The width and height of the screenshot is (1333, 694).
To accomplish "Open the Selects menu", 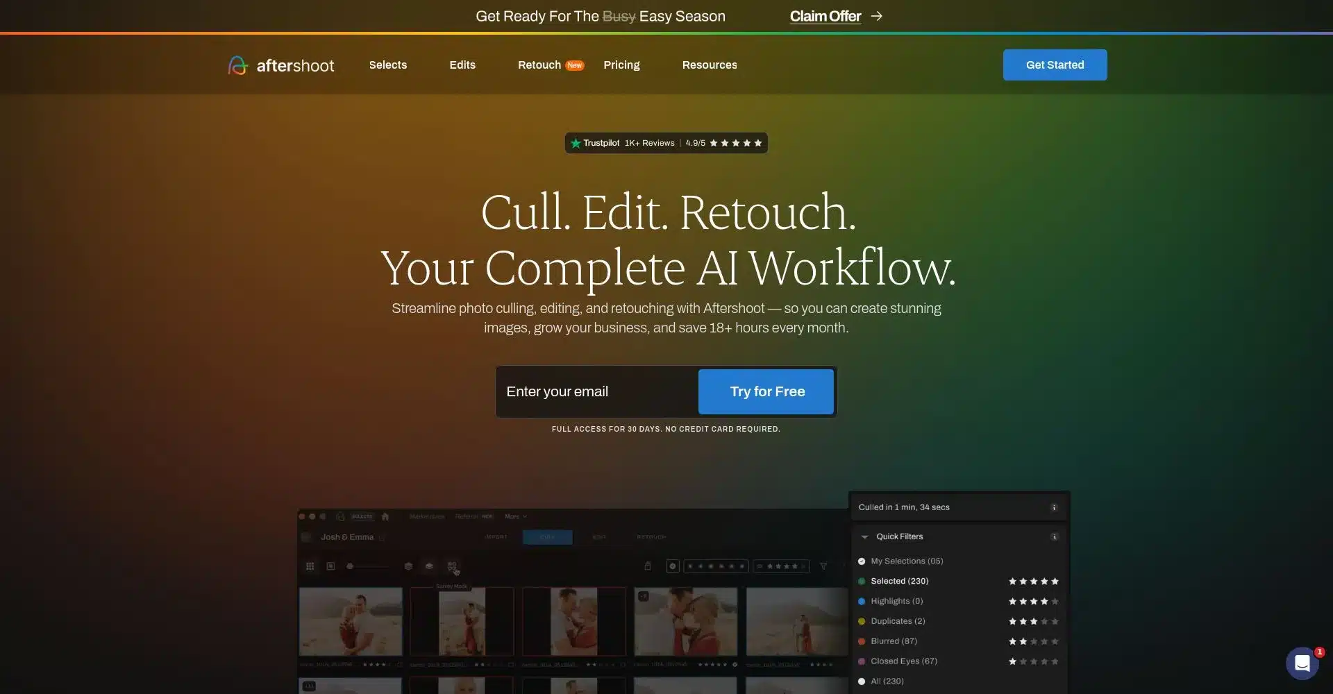I will pyautogui.click(x=387, y=65).
